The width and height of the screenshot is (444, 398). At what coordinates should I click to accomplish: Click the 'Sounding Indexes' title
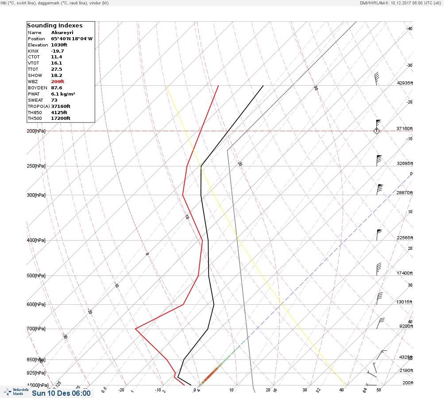54,26
